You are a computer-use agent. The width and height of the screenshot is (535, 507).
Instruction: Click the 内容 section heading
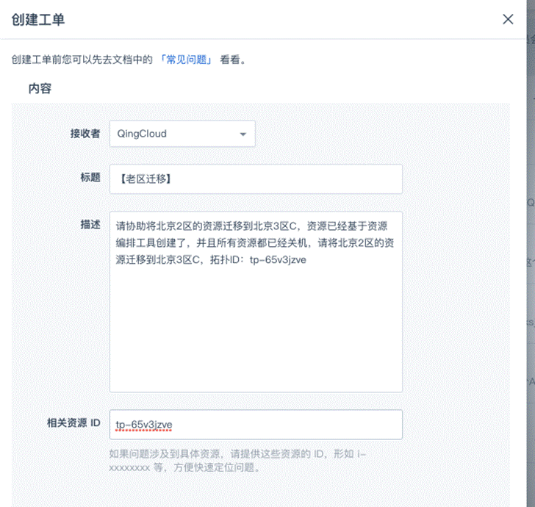pos(40,88)
